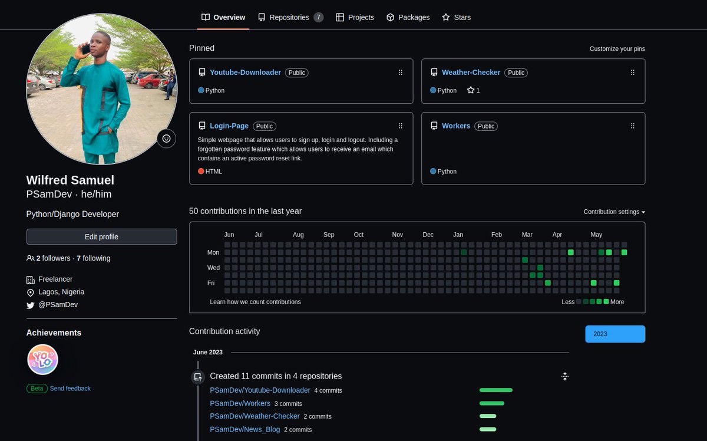Click the Achievements heading

pos(54,333)
